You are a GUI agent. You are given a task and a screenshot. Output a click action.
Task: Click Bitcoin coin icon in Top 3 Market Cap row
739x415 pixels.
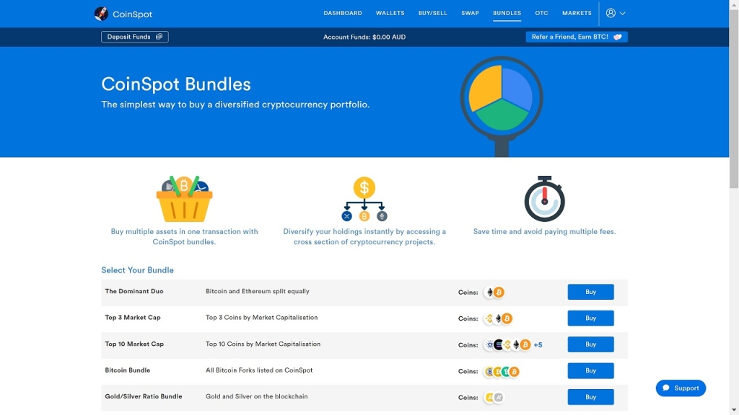pyautogui.click(x=507, y=318)
